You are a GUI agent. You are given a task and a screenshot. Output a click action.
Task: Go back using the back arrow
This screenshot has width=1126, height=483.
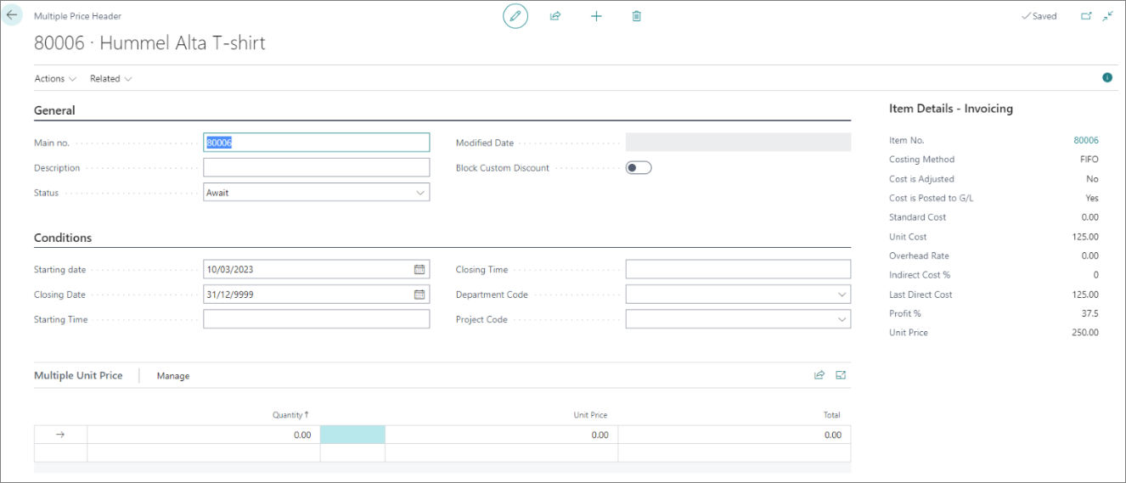(x=12, y=15)
